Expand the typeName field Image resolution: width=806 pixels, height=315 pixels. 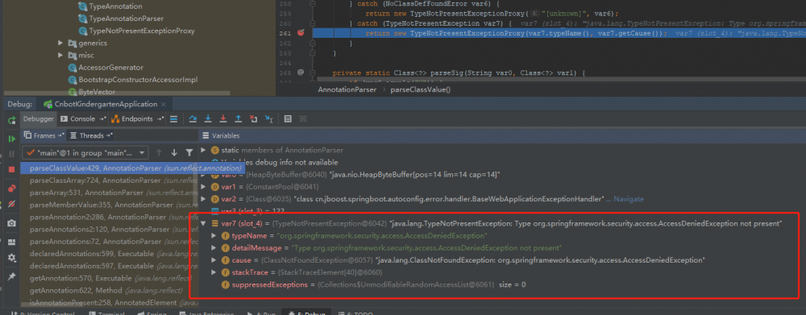tap(214, 236)
